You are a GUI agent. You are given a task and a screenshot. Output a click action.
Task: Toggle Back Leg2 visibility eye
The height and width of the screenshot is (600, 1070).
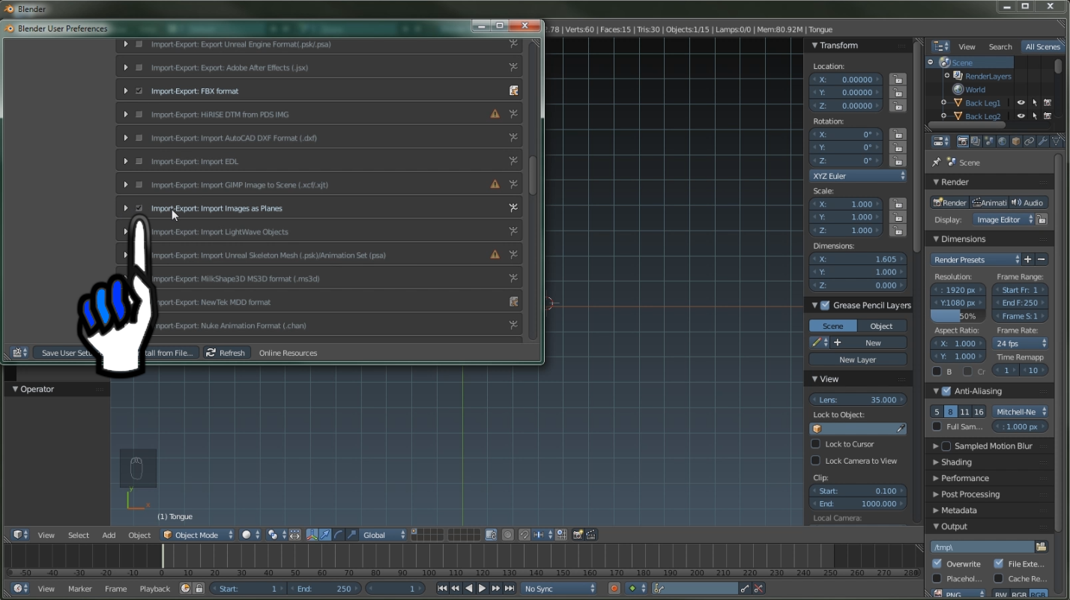coord(1021,116)
